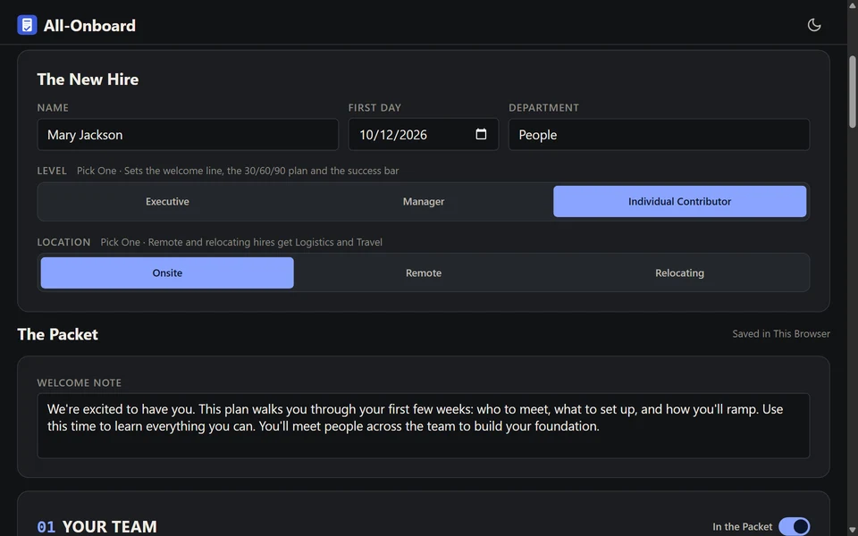
Task: Edit the Name field Mary Jackson
Action: [188, 135]
